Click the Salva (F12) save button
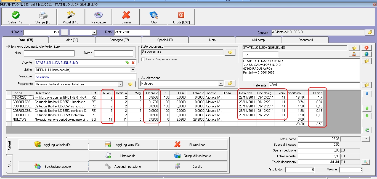The image size is (377, 179). [16, 17]
